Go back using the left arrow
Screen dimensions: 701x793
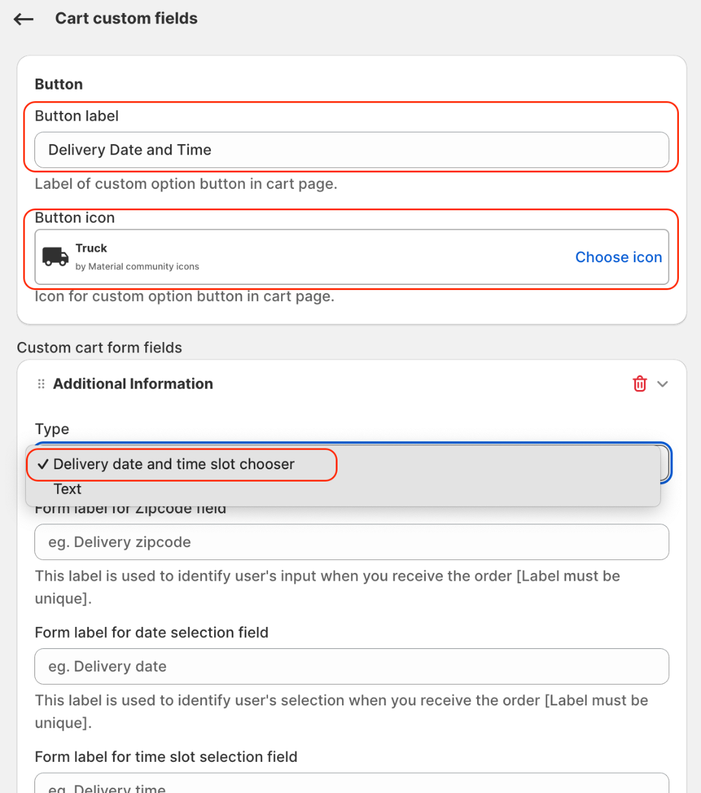(x=24, y=19)
